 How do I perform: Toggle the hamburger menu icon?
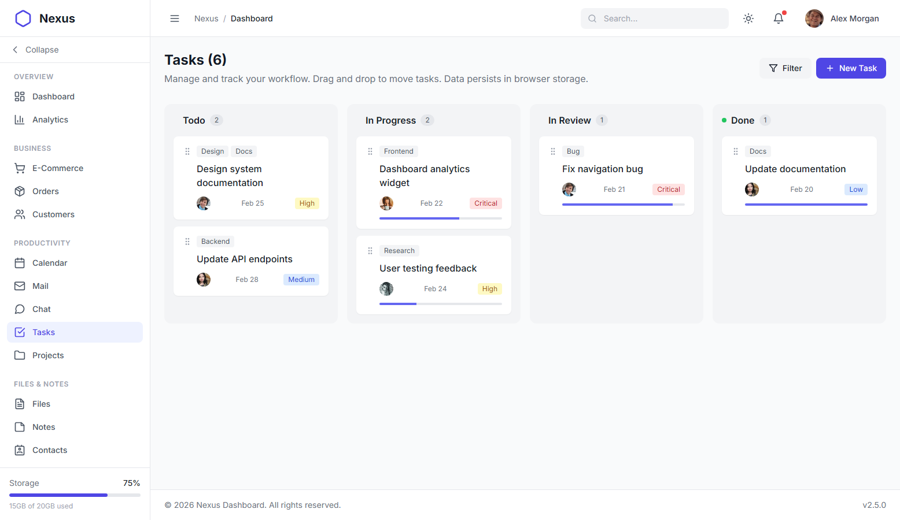175,18
